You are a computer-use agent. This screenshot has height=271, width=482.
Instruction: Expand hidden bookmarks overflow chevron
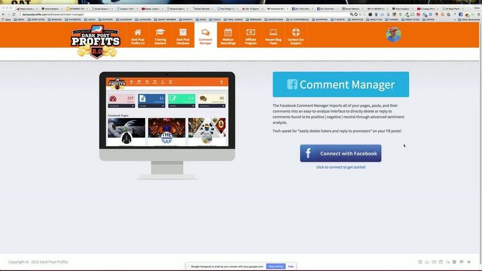click(x=455, y=20)
